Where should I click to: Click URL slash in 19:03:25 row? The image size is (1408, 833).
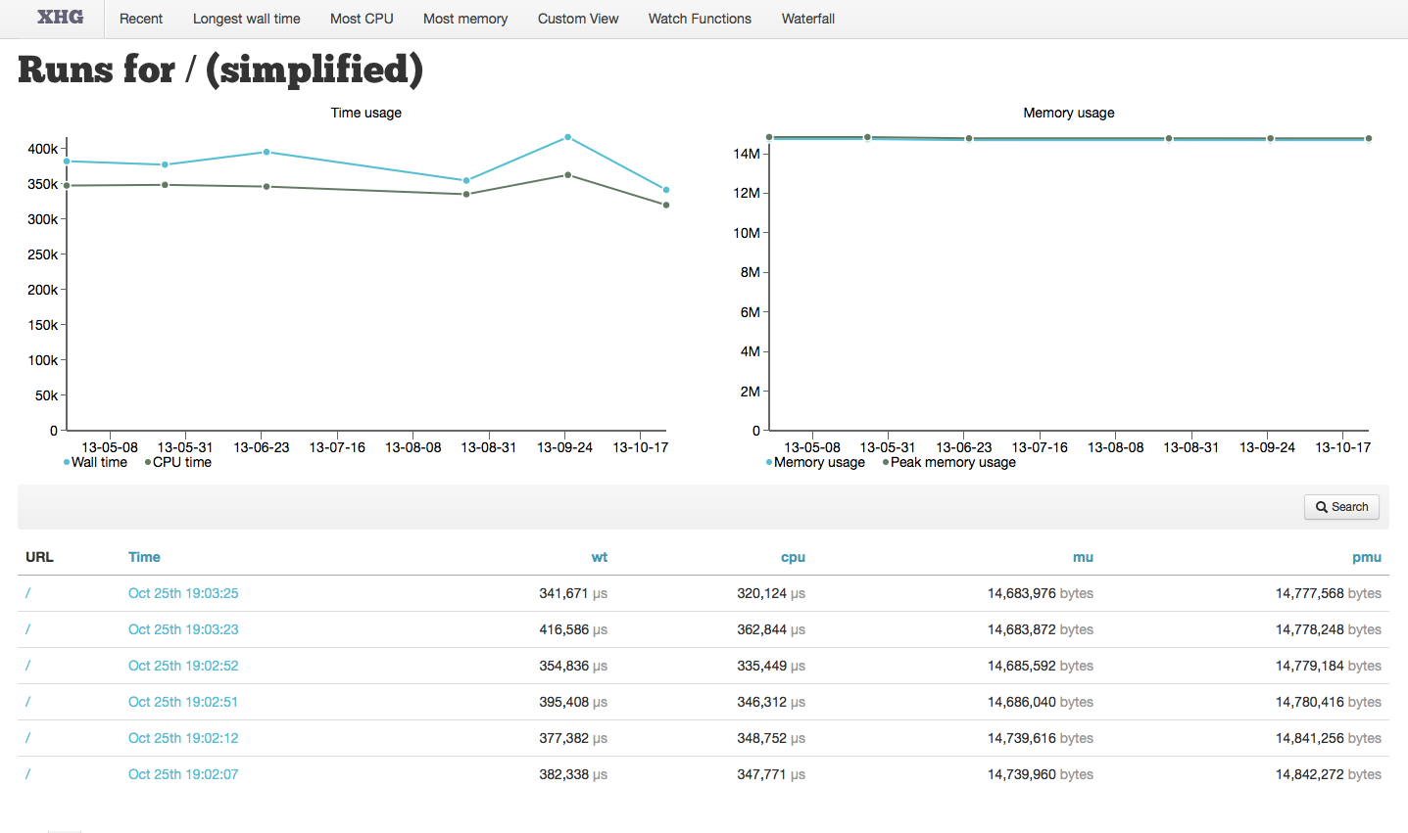pyautogui.click(x=27, y=593)
